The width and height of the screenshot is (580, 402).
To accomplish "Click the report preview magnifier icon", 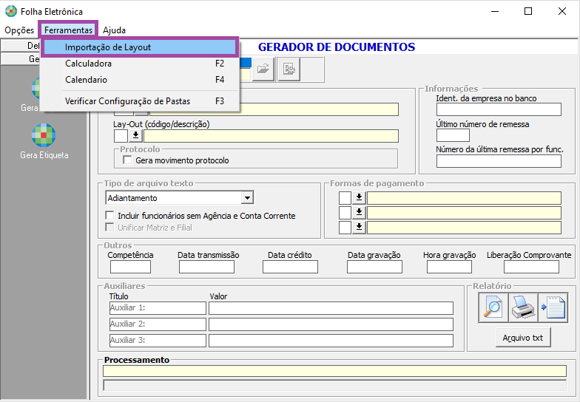I will (493, 307).
